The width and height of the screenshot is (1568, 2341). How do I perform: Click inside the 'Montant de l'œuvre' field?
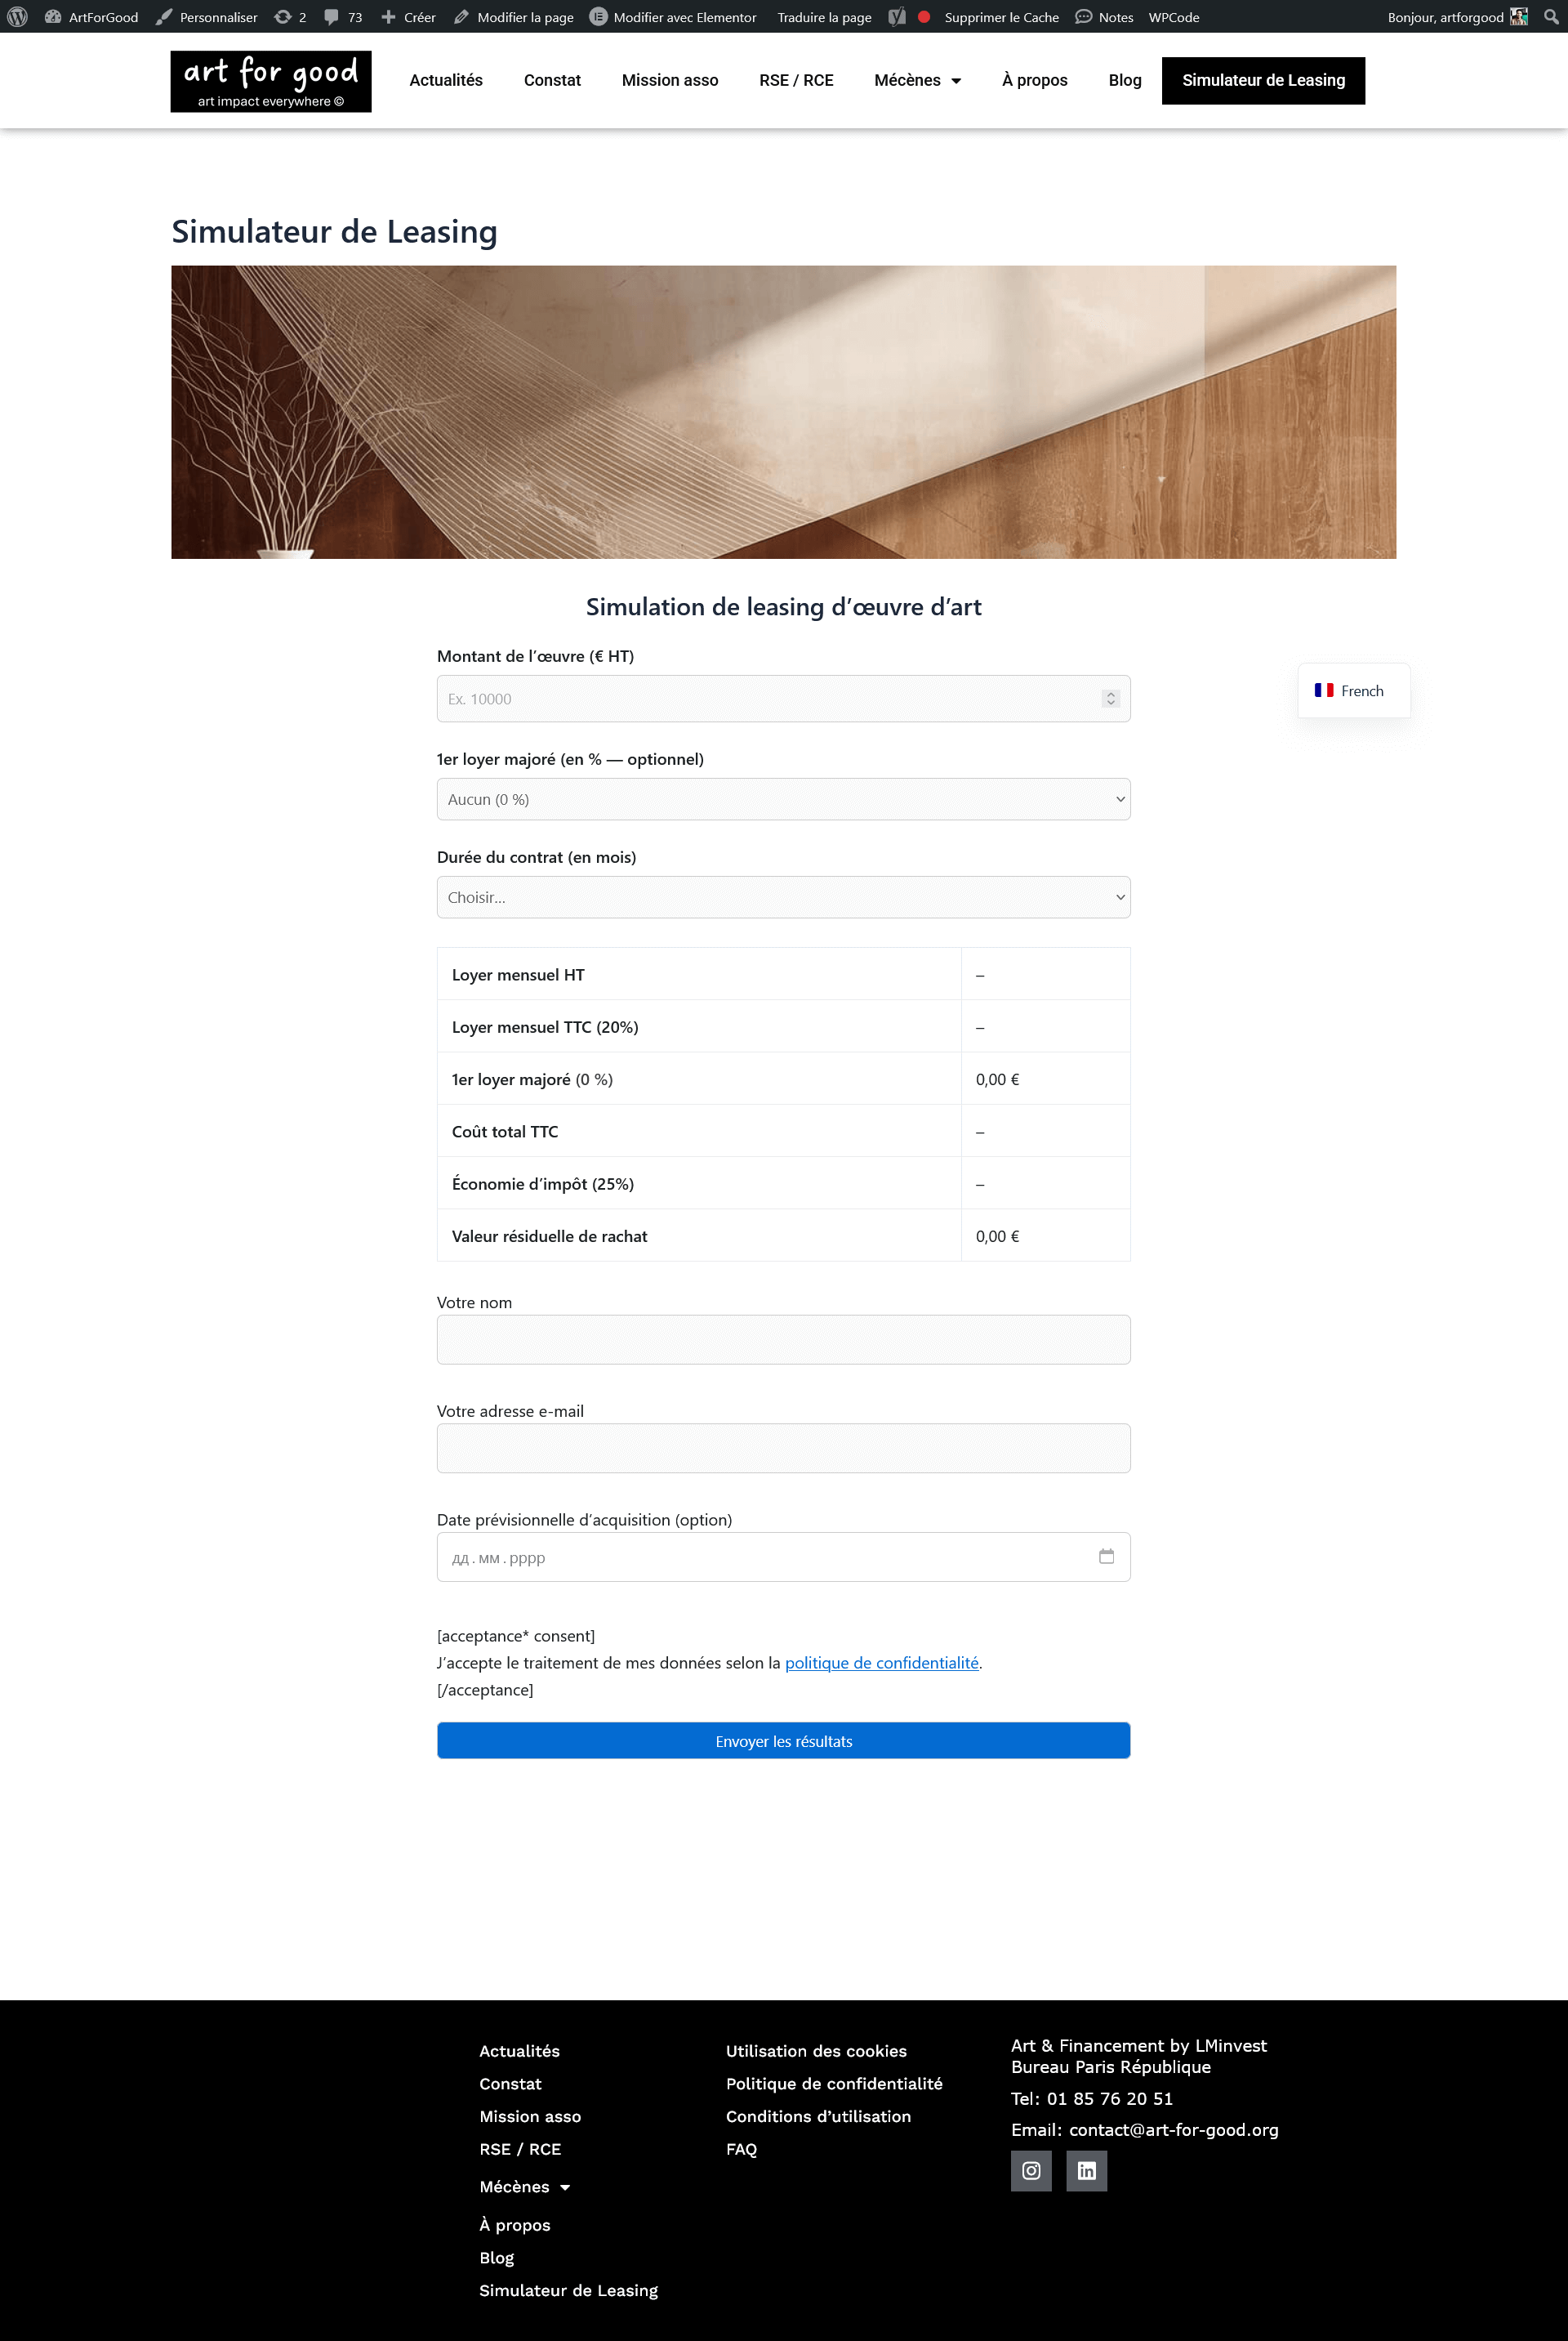click(783, 699)
